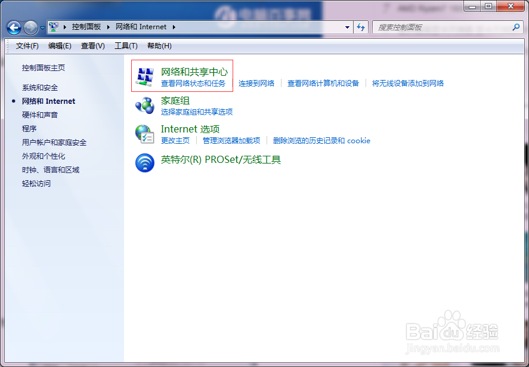The width and height of the screenshot is (529, 367).
Task: Click the Control Panel icon in address bar
Action: pos(54,27)
